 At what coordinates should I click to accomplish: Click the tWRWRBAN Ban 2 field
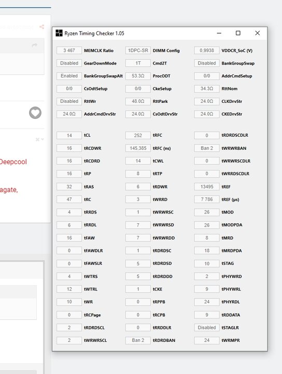point(207,148)
